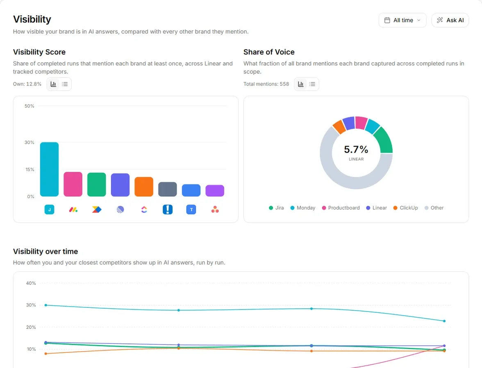Click first data point on orange line
Viewport: 482px width, 368px height.
pyautogui.click(x=46, y=354)
